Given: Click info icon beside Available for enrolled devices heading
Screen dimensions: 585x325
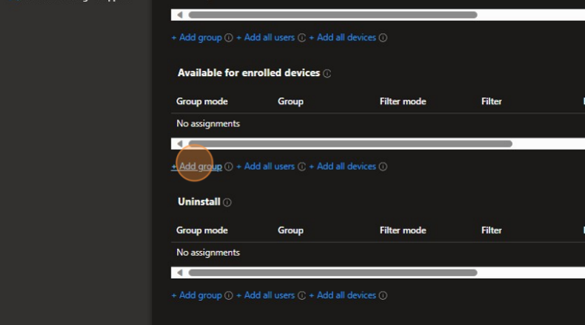Looking at the screenshot, I should pos(327,74).
